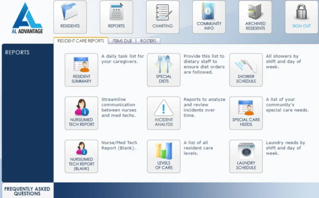Open the Rosters tab
319x198 pixels.
click(x=148, y=41)
